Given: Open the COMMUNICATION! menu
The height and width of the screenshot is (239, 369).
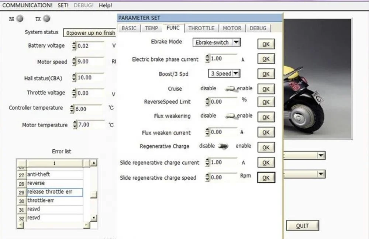Looking at the screenshot, I should click(27, 5).
